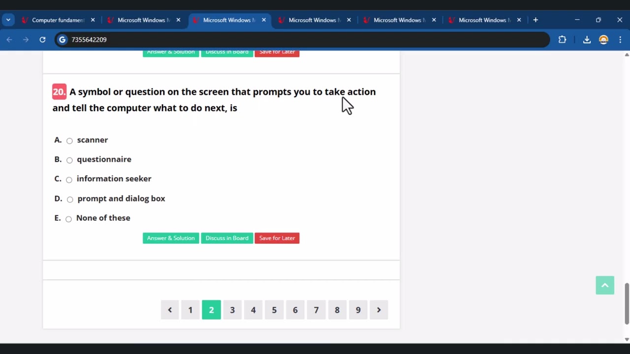Image resolution: width=630 pixels, height=354 pixels.
Task: Go to page 7
Action: click(x=316, y=310)
